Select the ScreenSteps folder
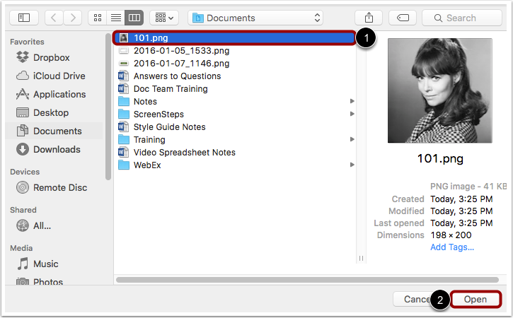The width and height of the screenshot is (513, 318). coord(234,114)
